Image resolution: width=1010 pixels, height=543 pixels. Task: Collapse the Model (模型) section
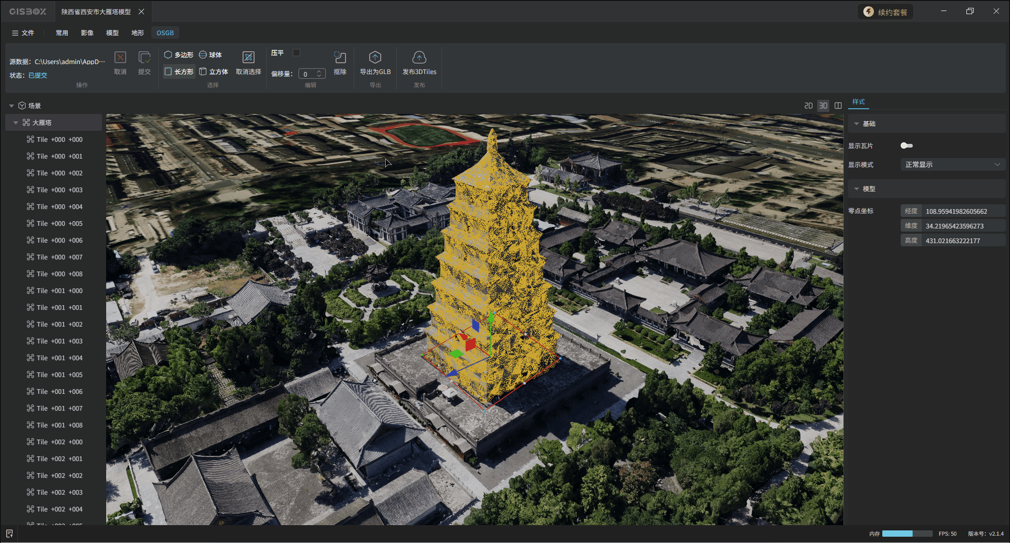pyautogui.click(x=857, y=189)
